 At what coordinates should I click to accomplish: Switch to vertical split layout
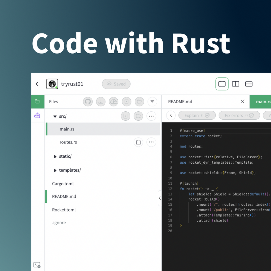point(235,84)
